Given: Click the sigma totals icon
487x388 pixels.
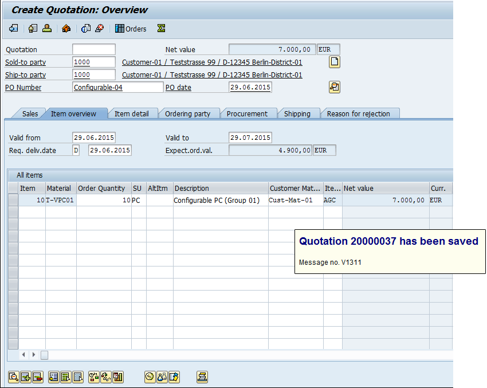Looking at the screenshot, I should coord(161,29).
